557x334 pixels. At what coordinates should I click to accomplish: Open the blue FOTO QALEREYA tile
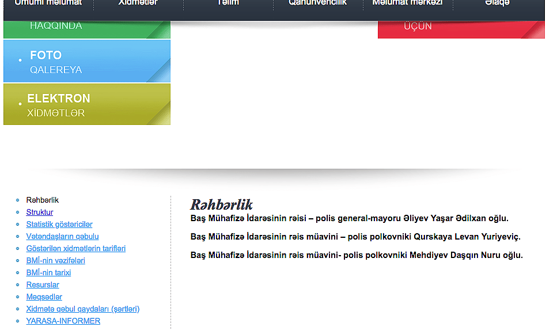click(86, 62)
